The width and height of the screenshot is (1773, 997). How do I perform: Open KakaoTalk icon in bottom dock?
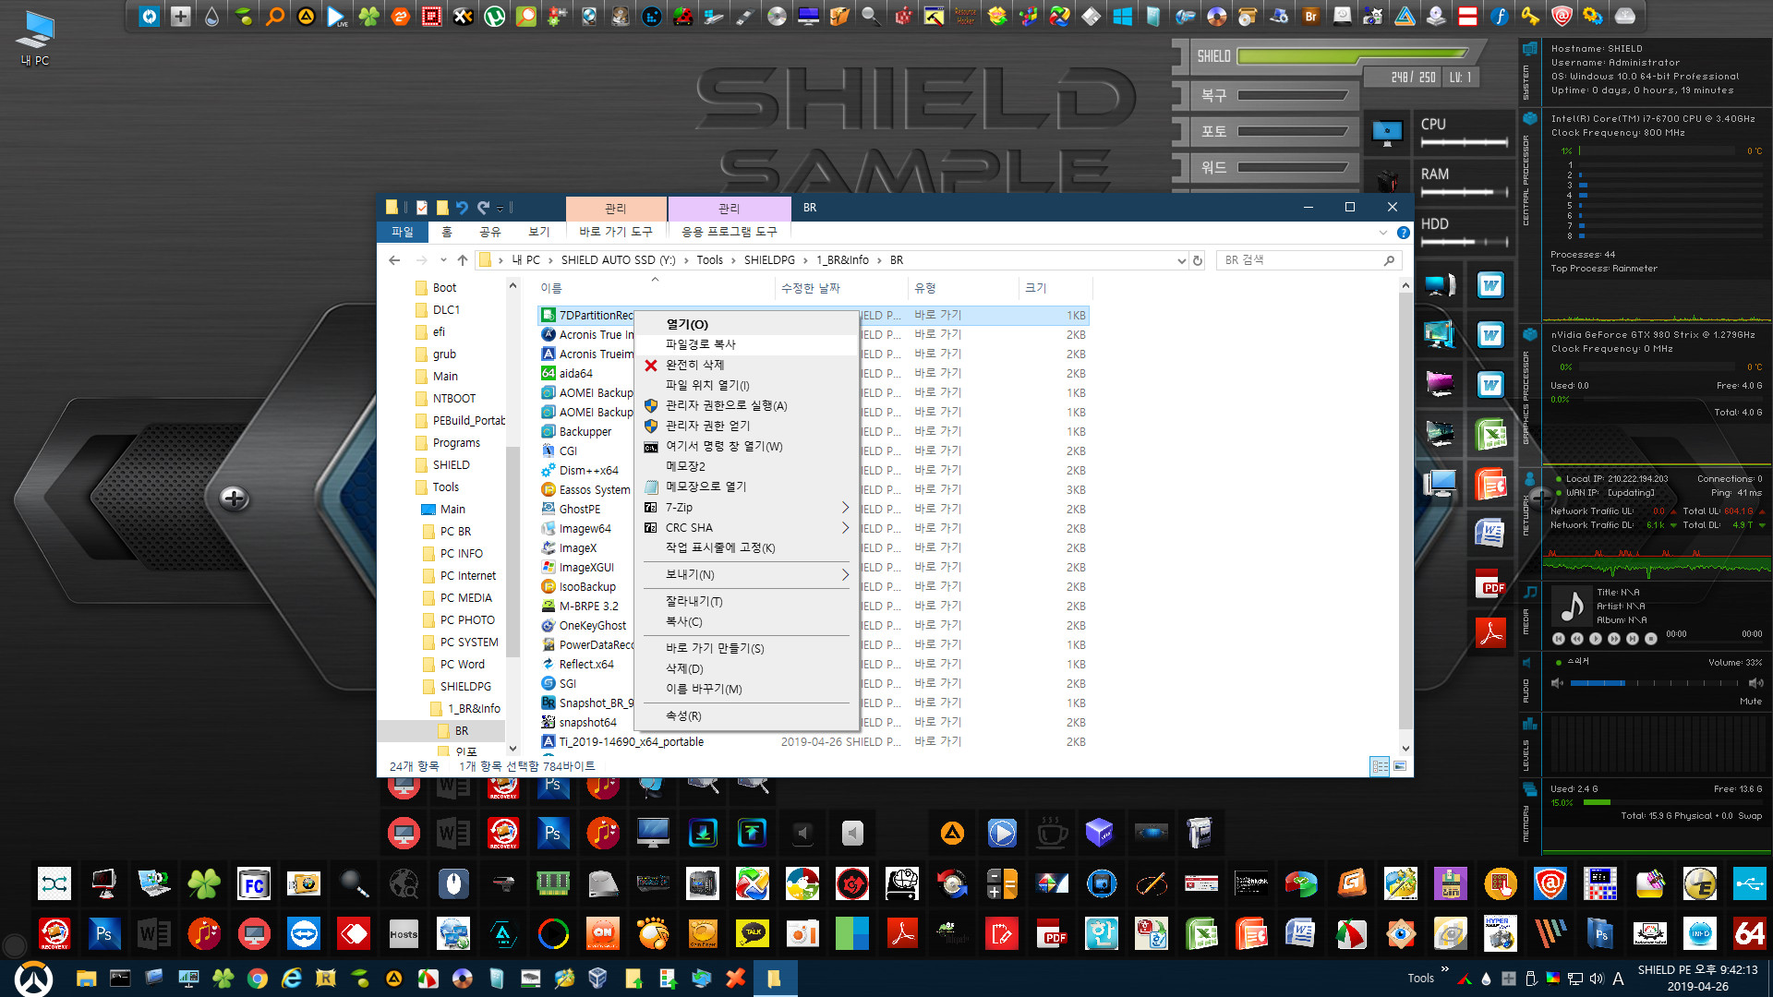(753, 934)
